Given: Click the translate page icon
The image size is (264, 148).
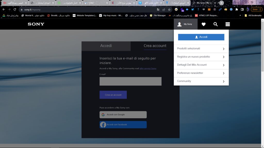Looking at the screenshot, I should pos(158,10).
